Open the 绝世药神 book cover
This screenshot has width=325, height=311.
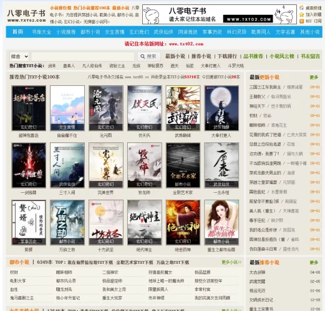click(x=183, y=223)
